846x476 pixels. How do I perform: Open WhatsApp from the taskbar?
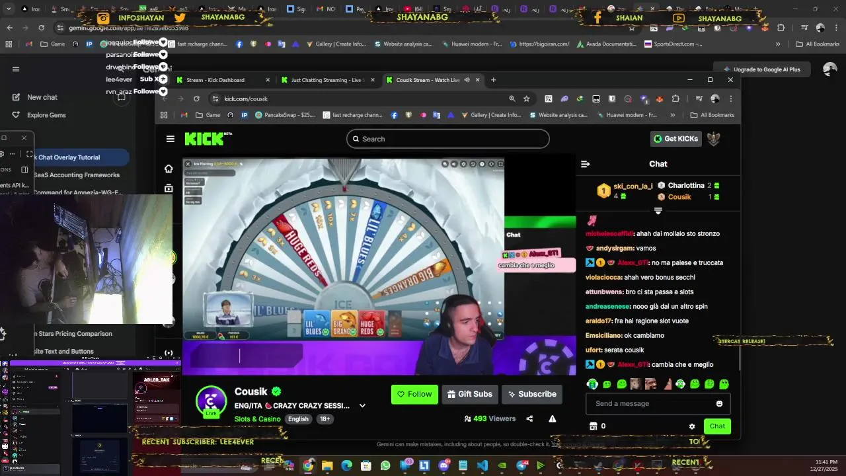pyautogui.click(x=385, y=465)
